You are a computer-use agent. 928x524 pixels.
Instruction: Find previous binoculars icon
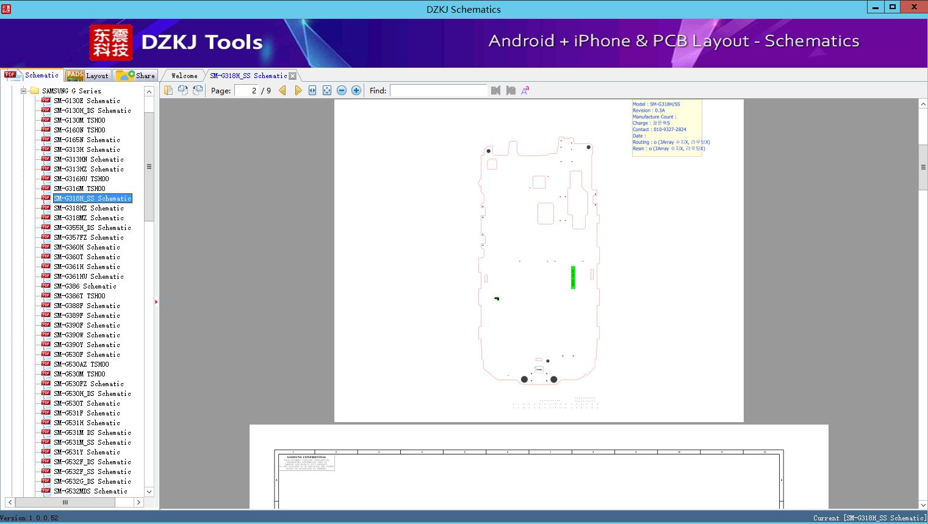pyautogui.click(x=495, y=90)
